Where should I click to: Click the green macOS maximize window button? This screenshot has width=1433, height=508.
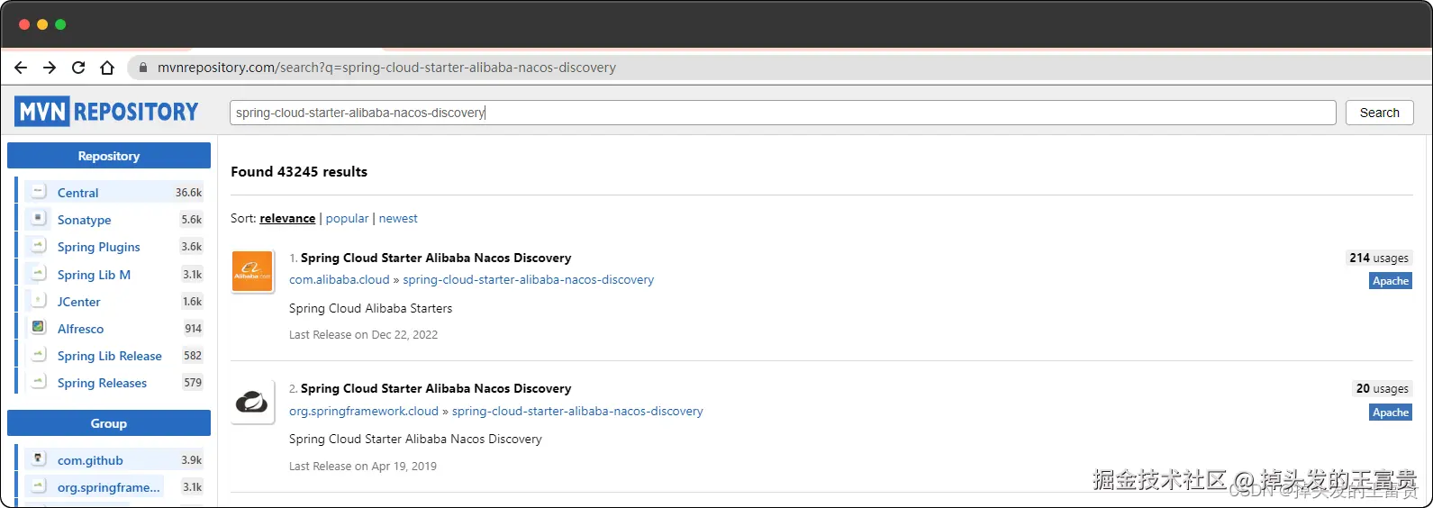[60, 24]
